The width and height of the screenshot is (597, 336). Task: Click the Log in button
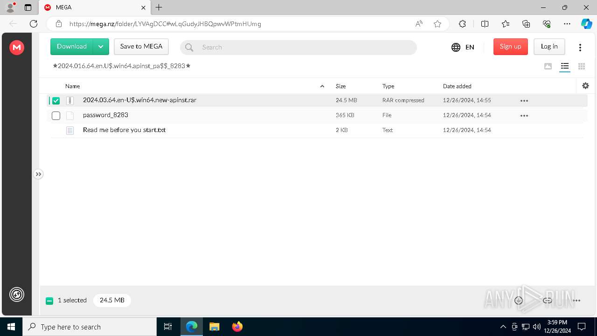pos(549,47)
